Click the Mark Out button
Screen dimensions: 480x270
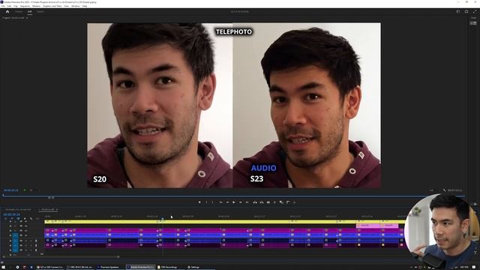(x=213, y=202)
